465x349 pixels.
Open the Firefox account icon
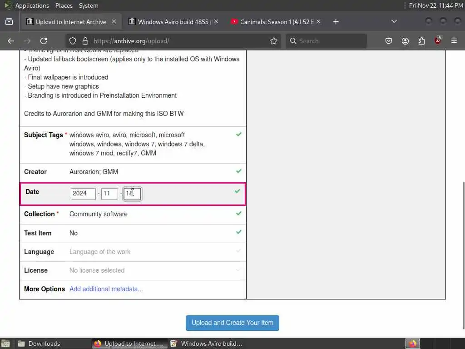[x=405, y=41]
